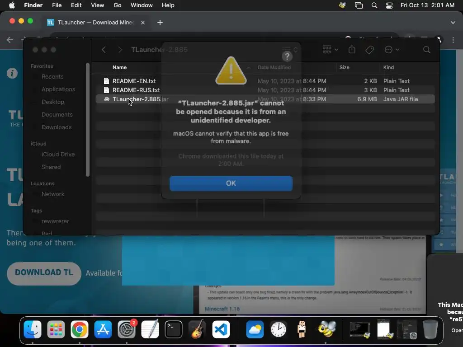The width and height of the screenshot is (463, 347).
Task: Open Launchpad from the Dock
Action: pos(56,329)
